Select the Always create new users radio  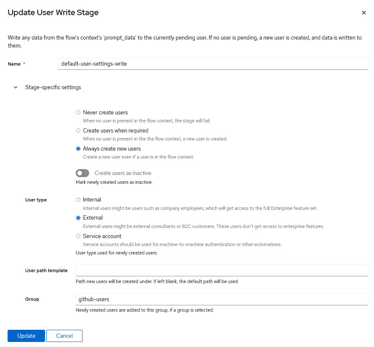(78, 149)
